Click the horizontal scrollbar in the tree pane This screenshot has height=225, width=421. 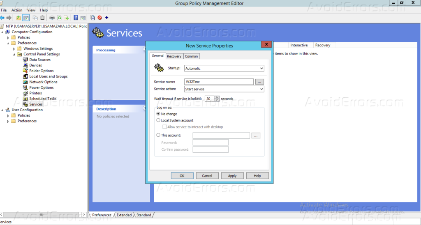point(41,215)
